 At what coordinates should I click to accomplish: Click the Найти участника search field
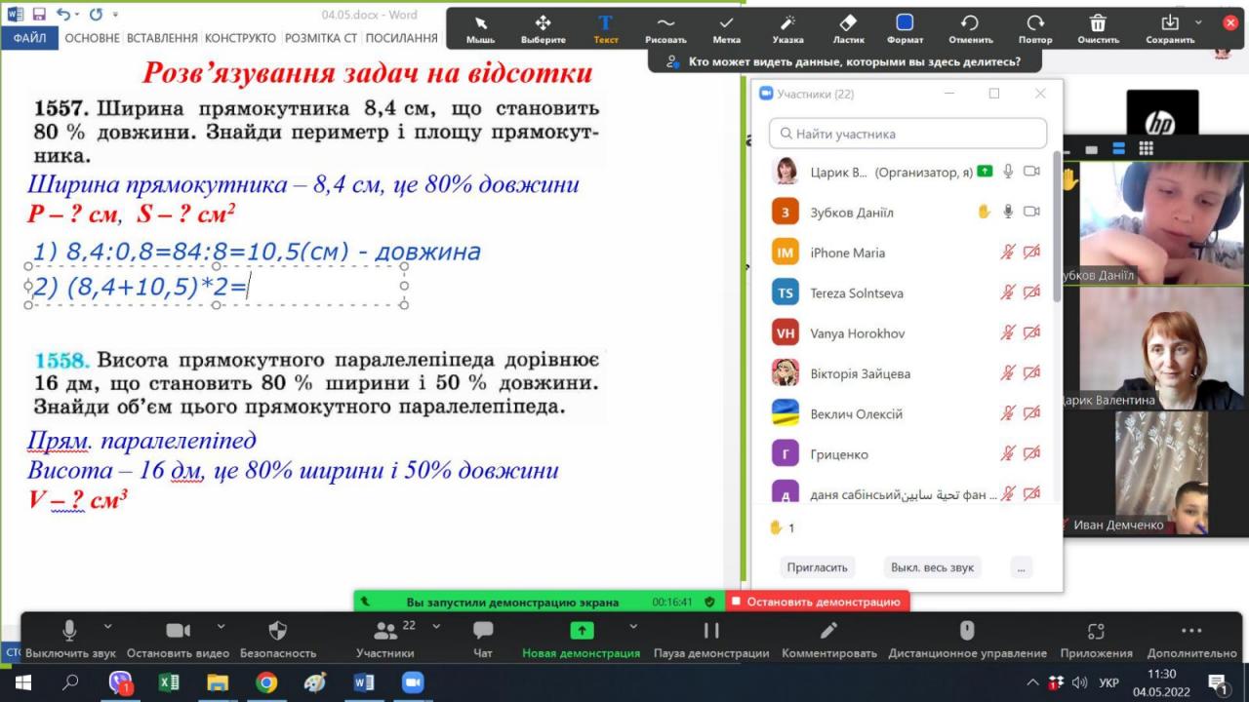coord(907,134)
